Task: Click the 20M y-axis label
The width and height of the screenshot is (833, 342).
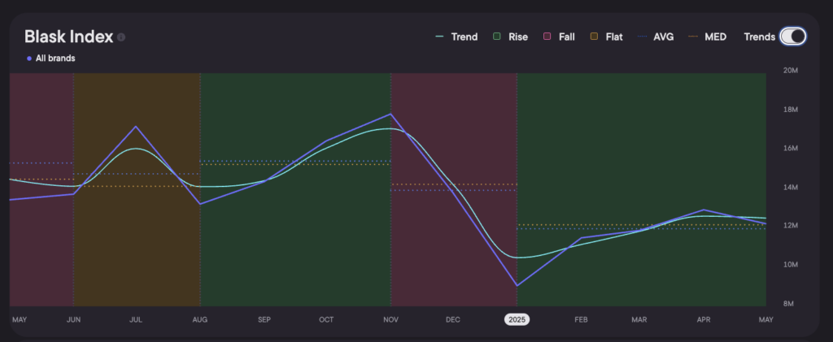Action: pos(789,71)
